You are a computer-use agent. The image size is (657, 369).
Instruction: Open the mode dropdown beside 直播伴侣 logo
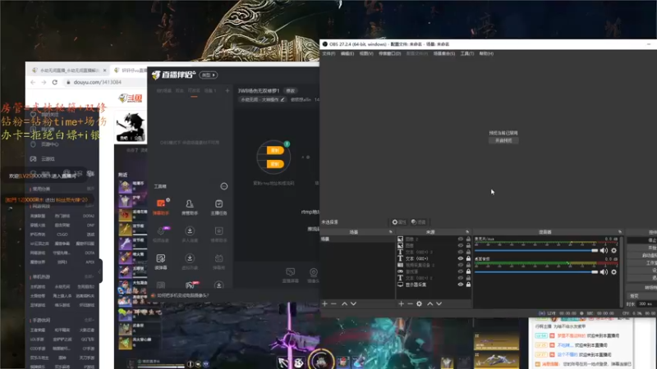point(209,75)
